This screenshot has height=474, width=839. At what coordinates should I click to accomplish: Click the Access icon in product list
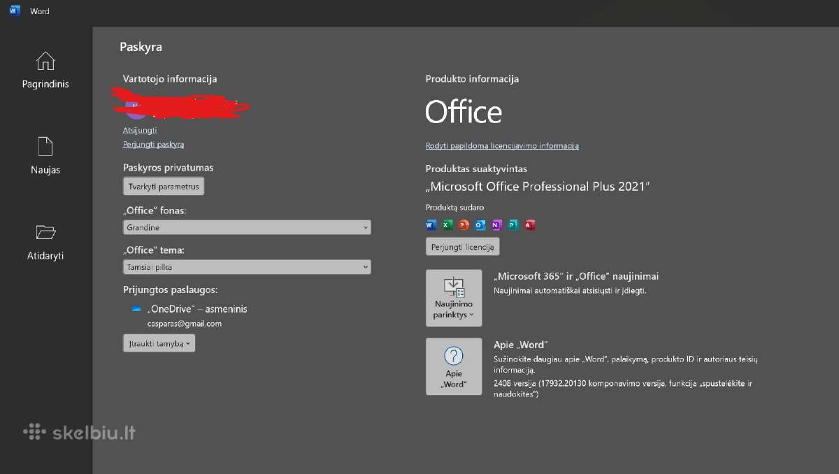(x=530, y=225)
